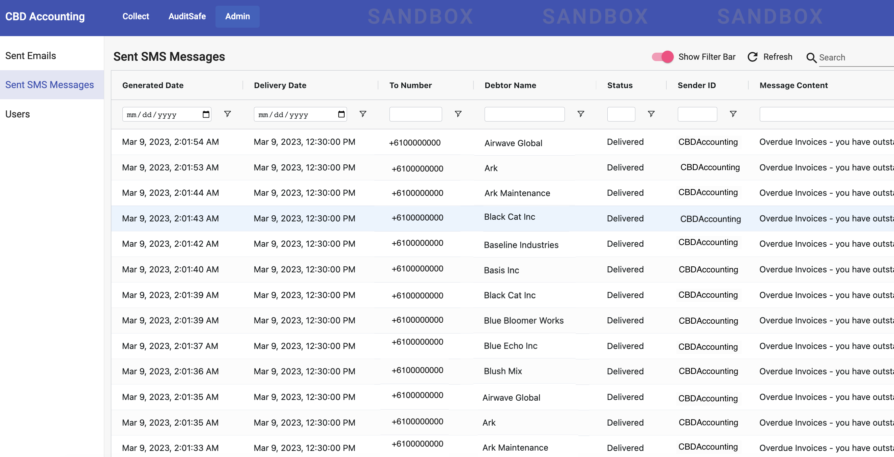
Task: Click the Refresh circular arrow icon
Action: pos(752,57)
